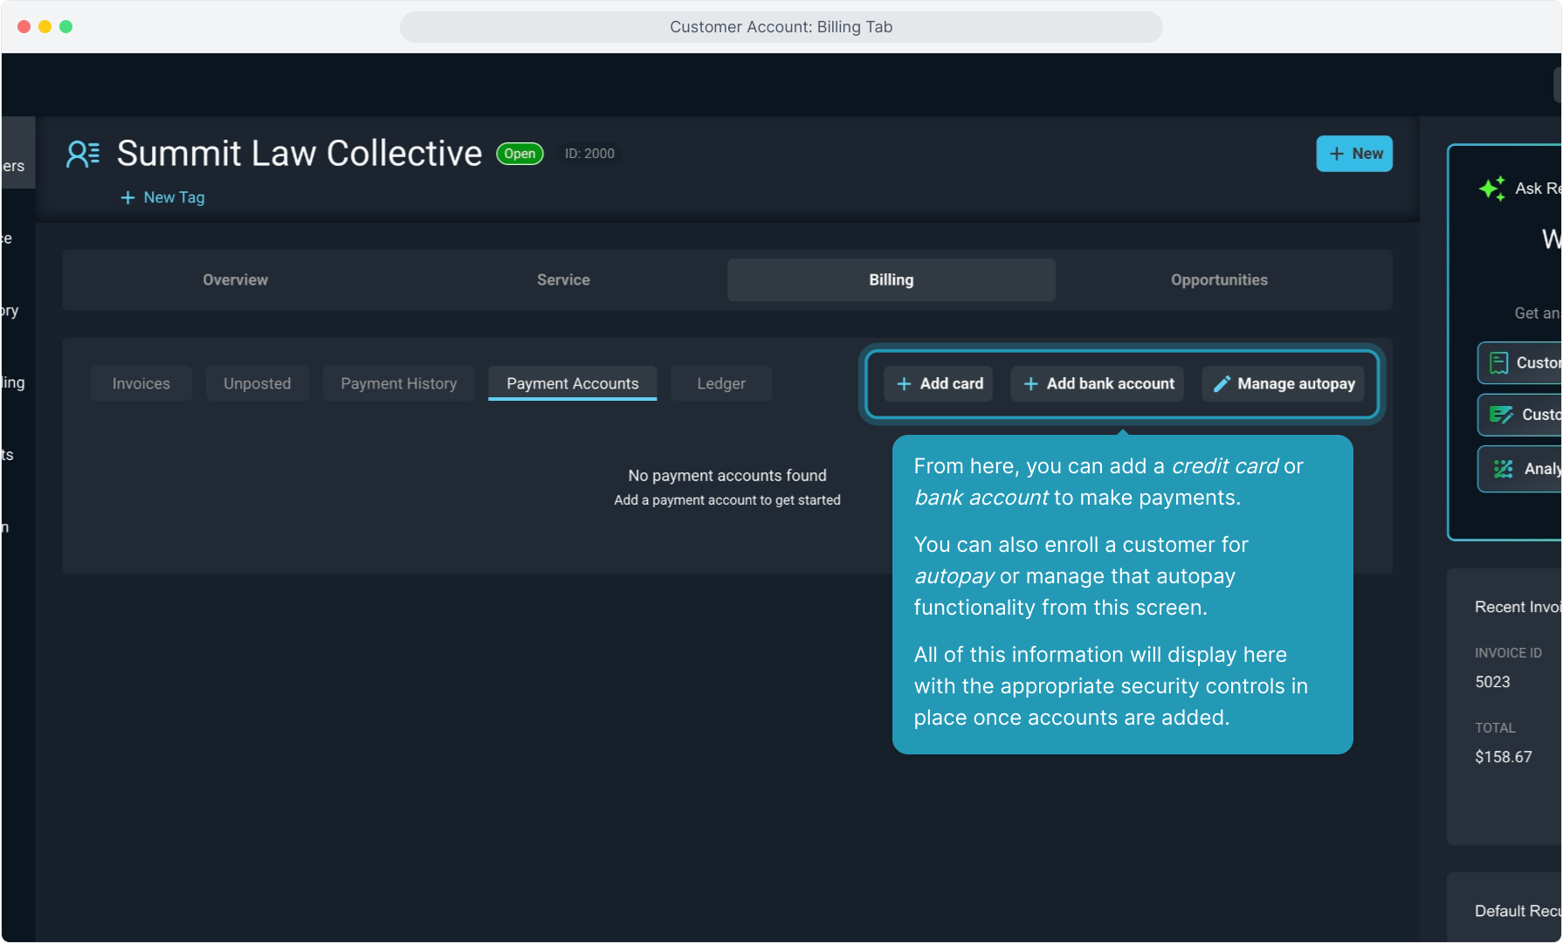This screenshot has height=943, width=1563.
Task: View the Payment History sub-tab
Action: point(398,384)
